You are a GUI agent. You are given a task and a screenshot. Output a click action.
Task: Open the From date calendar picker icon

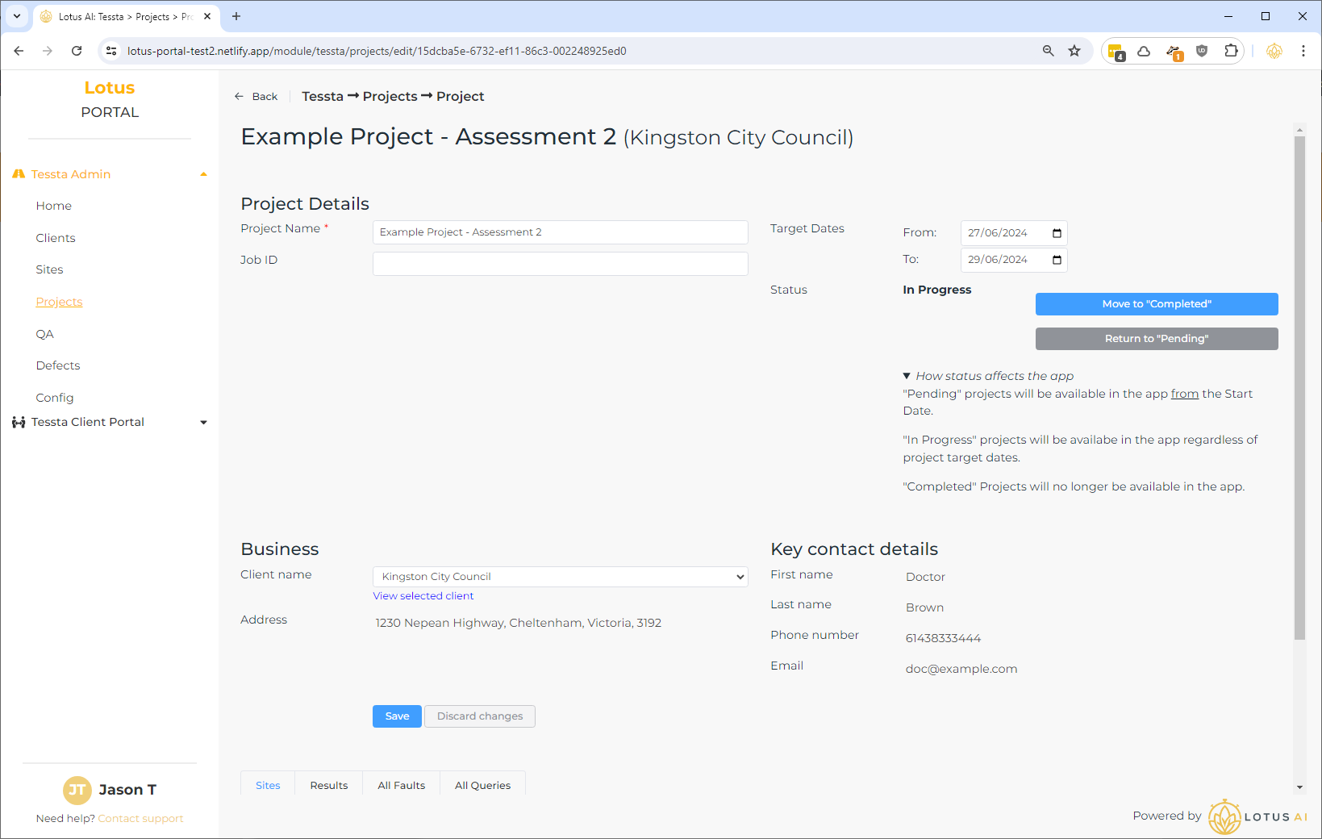[1057, 233]
